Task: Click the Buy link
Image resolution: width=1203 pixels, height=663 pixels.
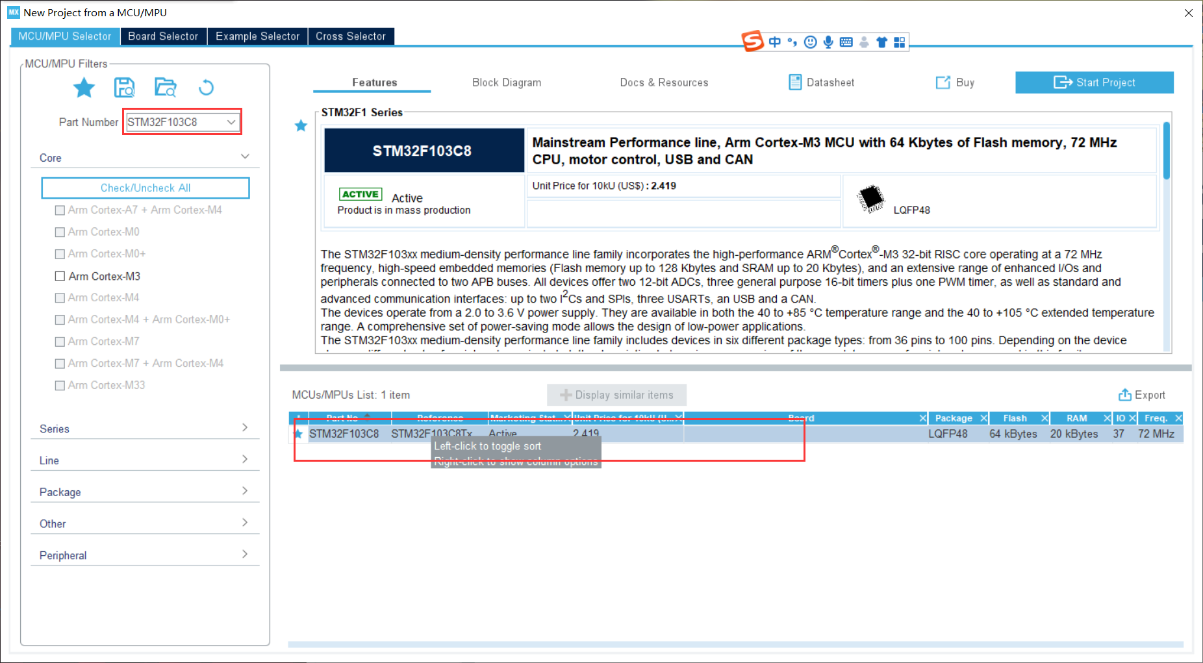Action: pyautogui.click(x=955, y=82)
